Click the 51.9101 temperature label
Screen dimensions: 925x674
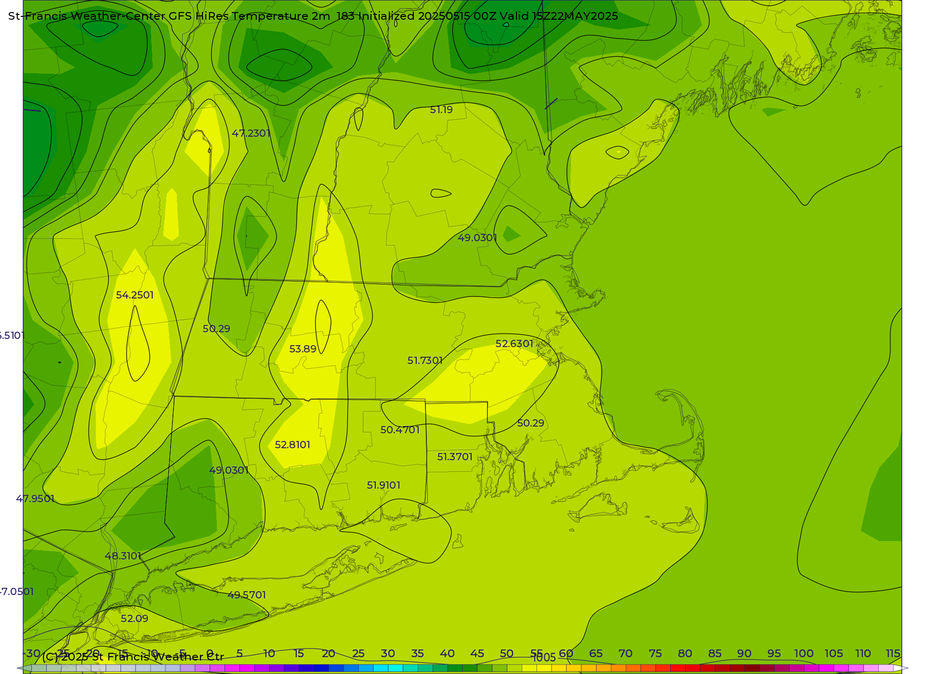tap(383, 485)
